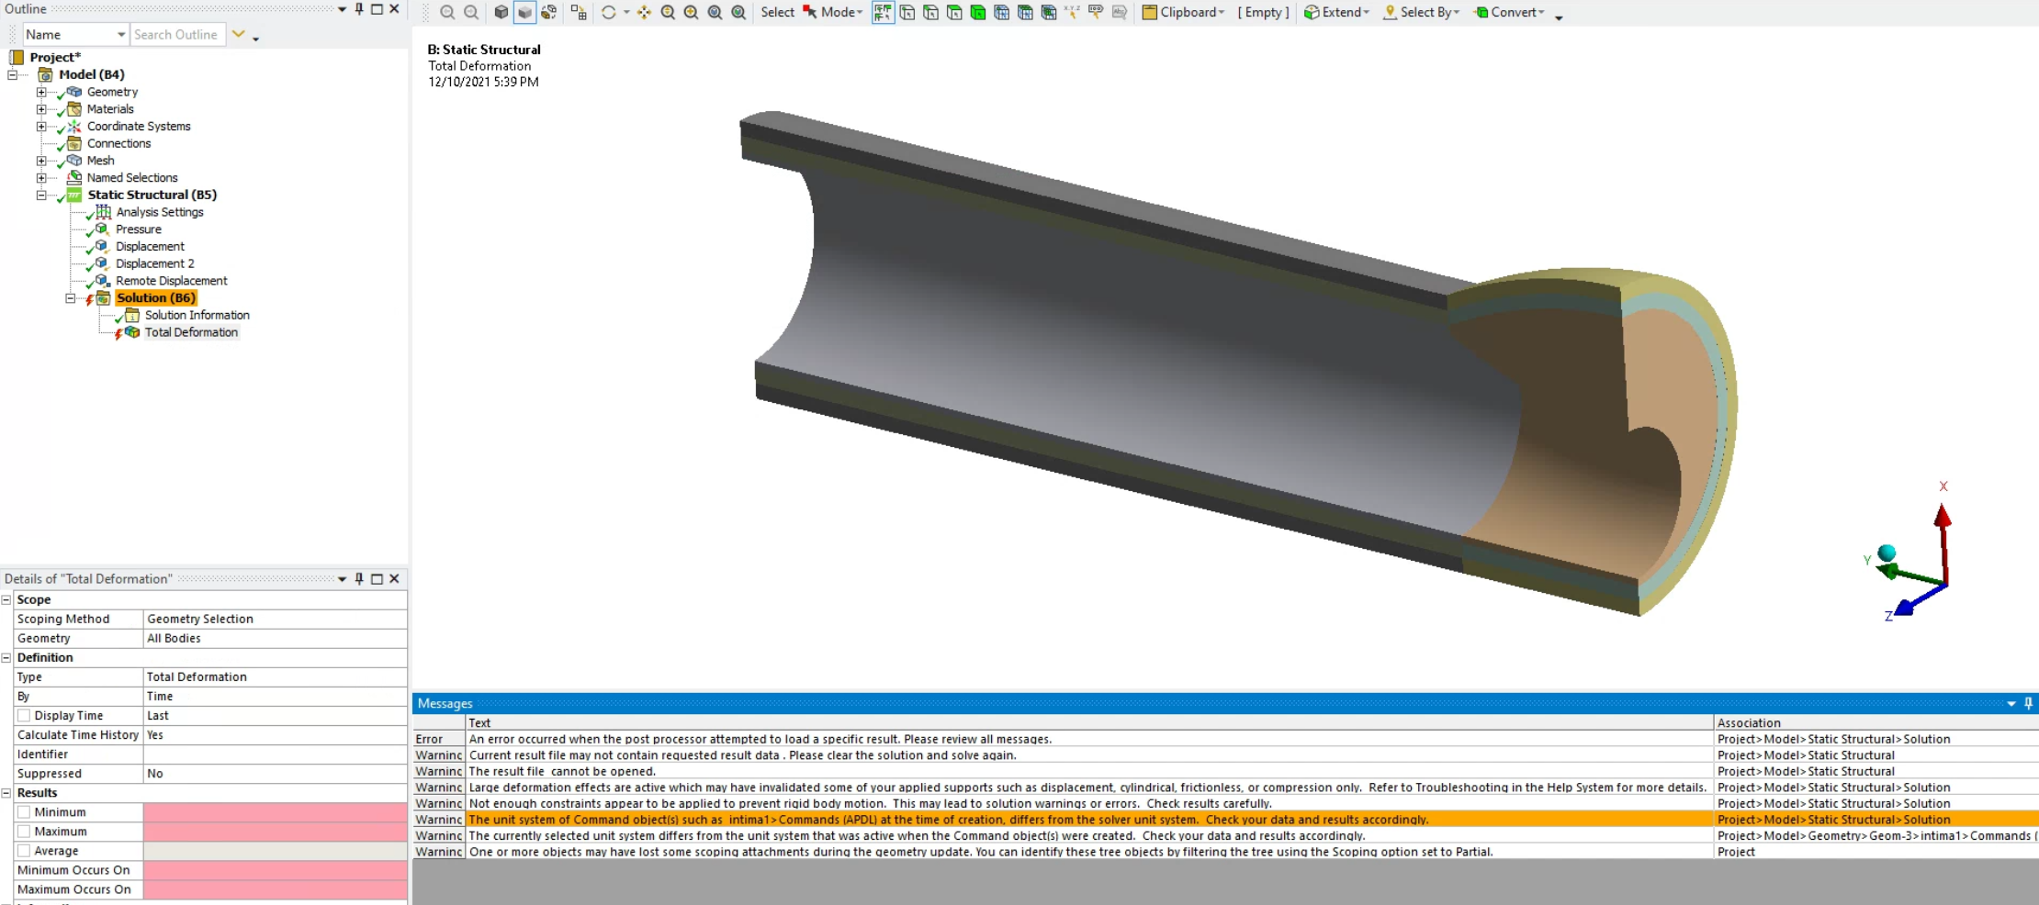Expand the Geometry tree node

coord(41,92)
